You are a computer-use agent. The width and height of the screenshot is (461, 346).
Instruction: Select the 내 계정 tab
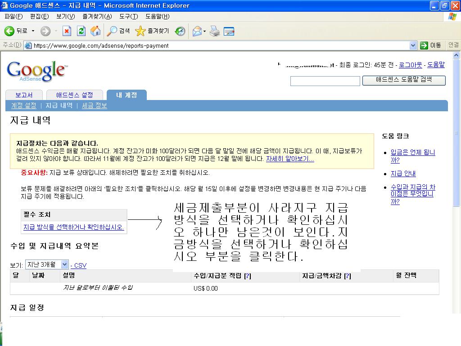click(x=127, y=95)
